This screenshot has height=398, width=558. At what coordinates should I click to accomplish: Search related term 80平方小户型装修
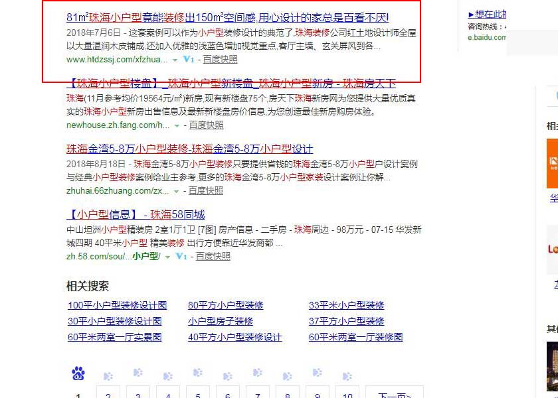click(x=226, y=305)
